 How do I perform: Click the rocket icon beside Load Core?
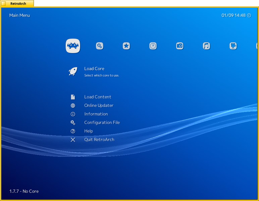(x=73, y=71)
